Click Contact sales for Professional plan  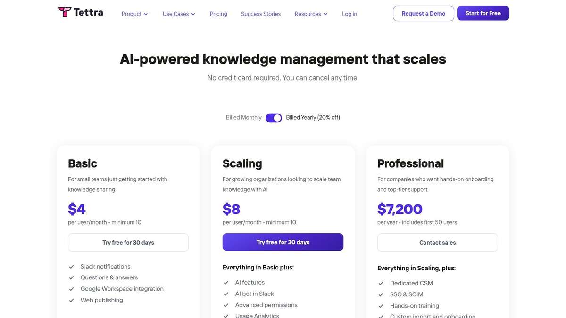(x=437, y=243)
